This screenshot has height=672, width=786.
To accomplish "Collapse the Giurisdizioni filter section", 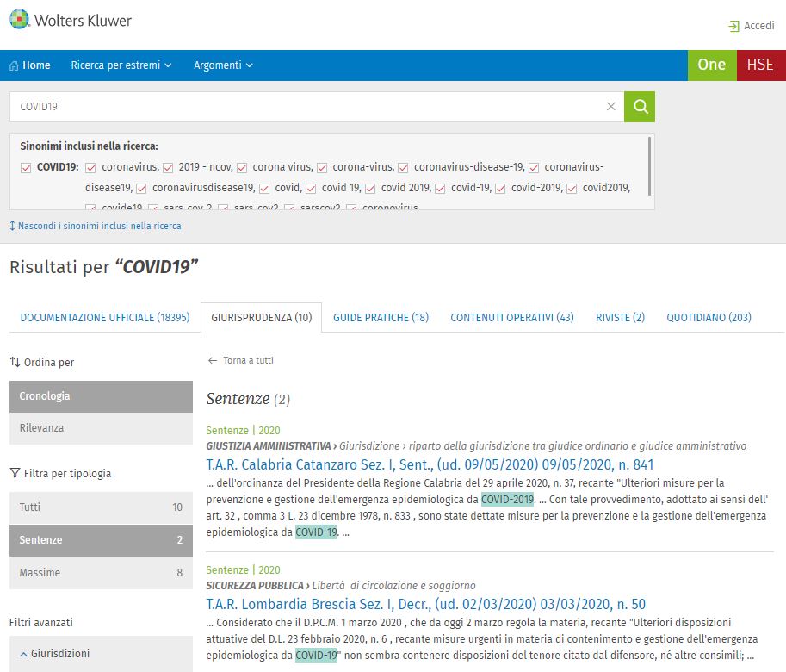I will [x=23, y=654].
